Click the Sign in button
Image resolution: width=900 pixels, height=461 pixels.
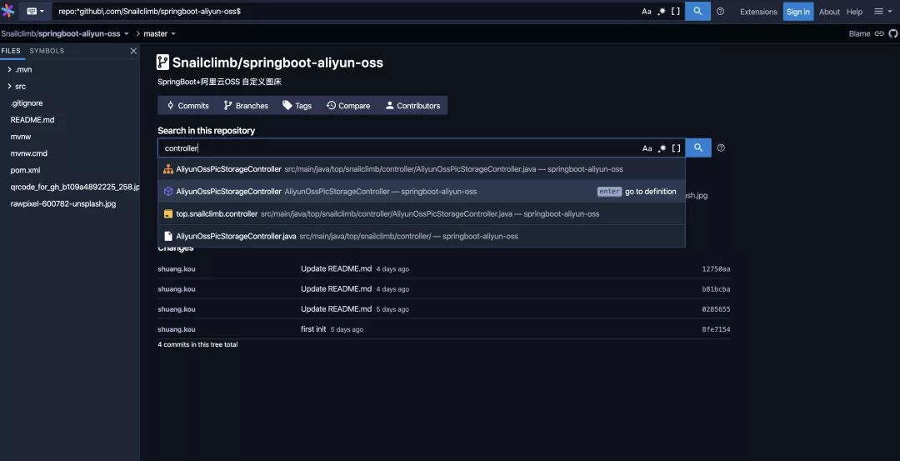click(797, 12)
